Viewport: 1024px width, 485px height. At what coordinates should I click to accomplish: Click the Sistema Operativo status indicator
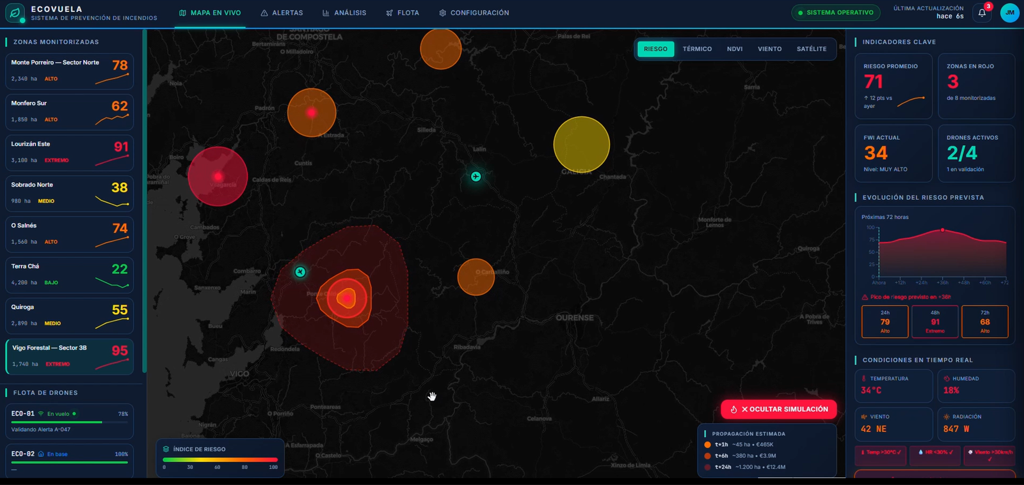point(836,13)
